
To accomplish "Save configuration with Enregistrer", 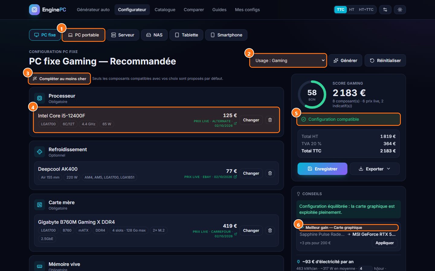I will pos(322,169).
